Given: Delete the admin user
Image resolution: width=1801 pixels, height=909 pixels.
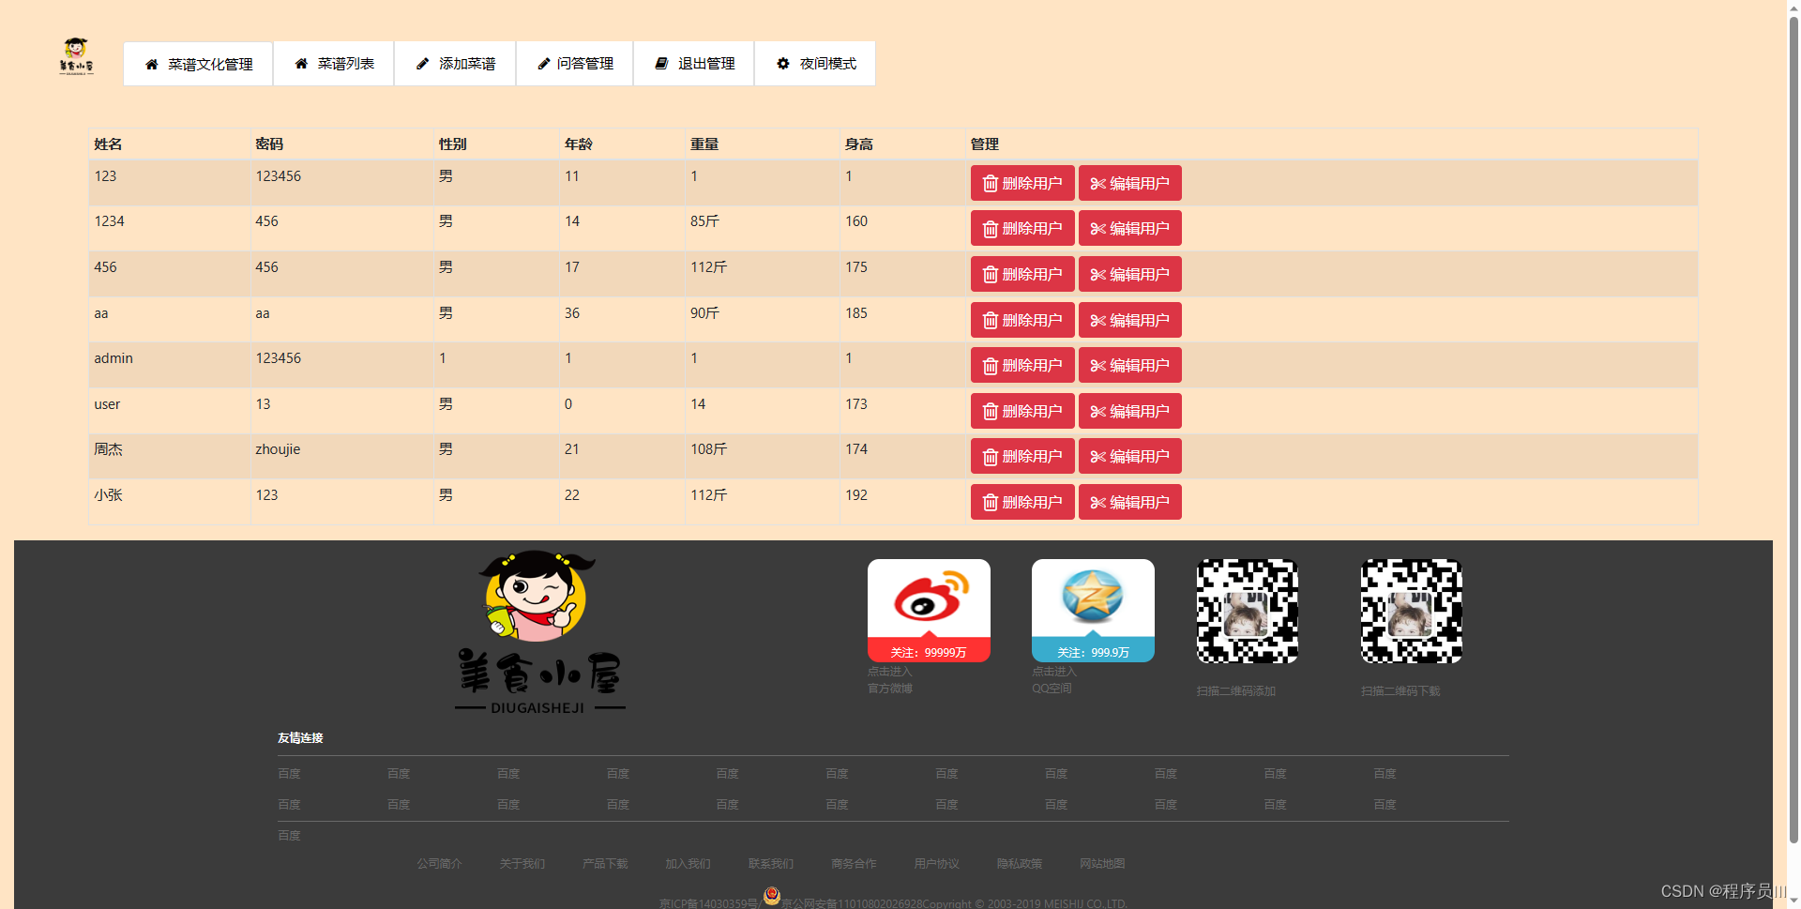Looking at the screenshot, I should click(x=1022, y=365).
